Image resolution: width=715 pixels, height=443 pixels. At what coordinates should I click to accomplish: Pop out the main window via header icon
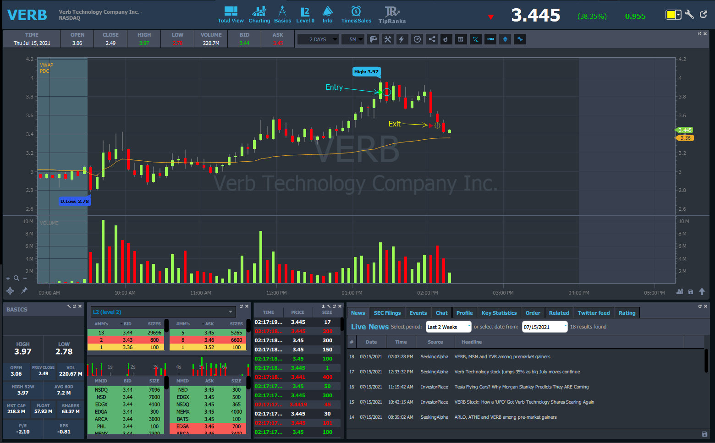pos(704,15)
